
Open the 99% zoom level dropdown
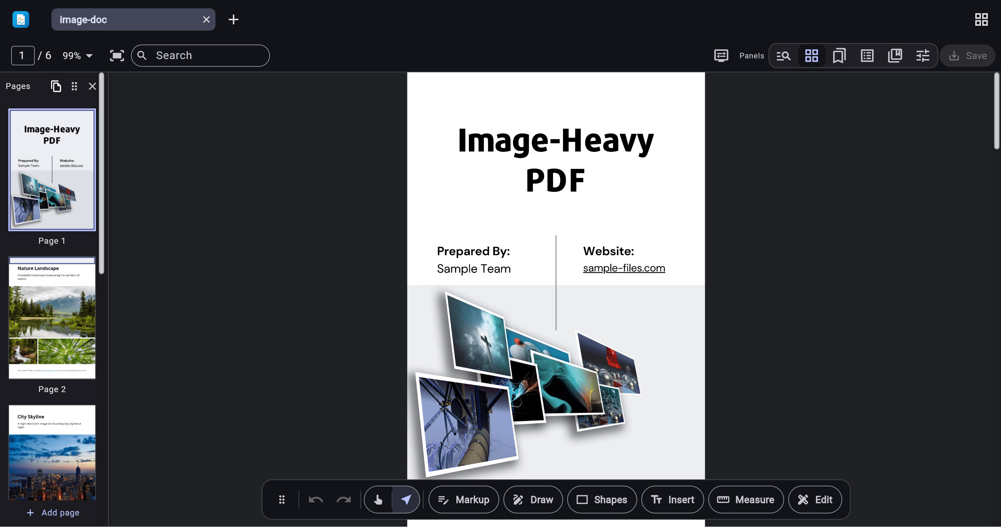coord(78,56)
